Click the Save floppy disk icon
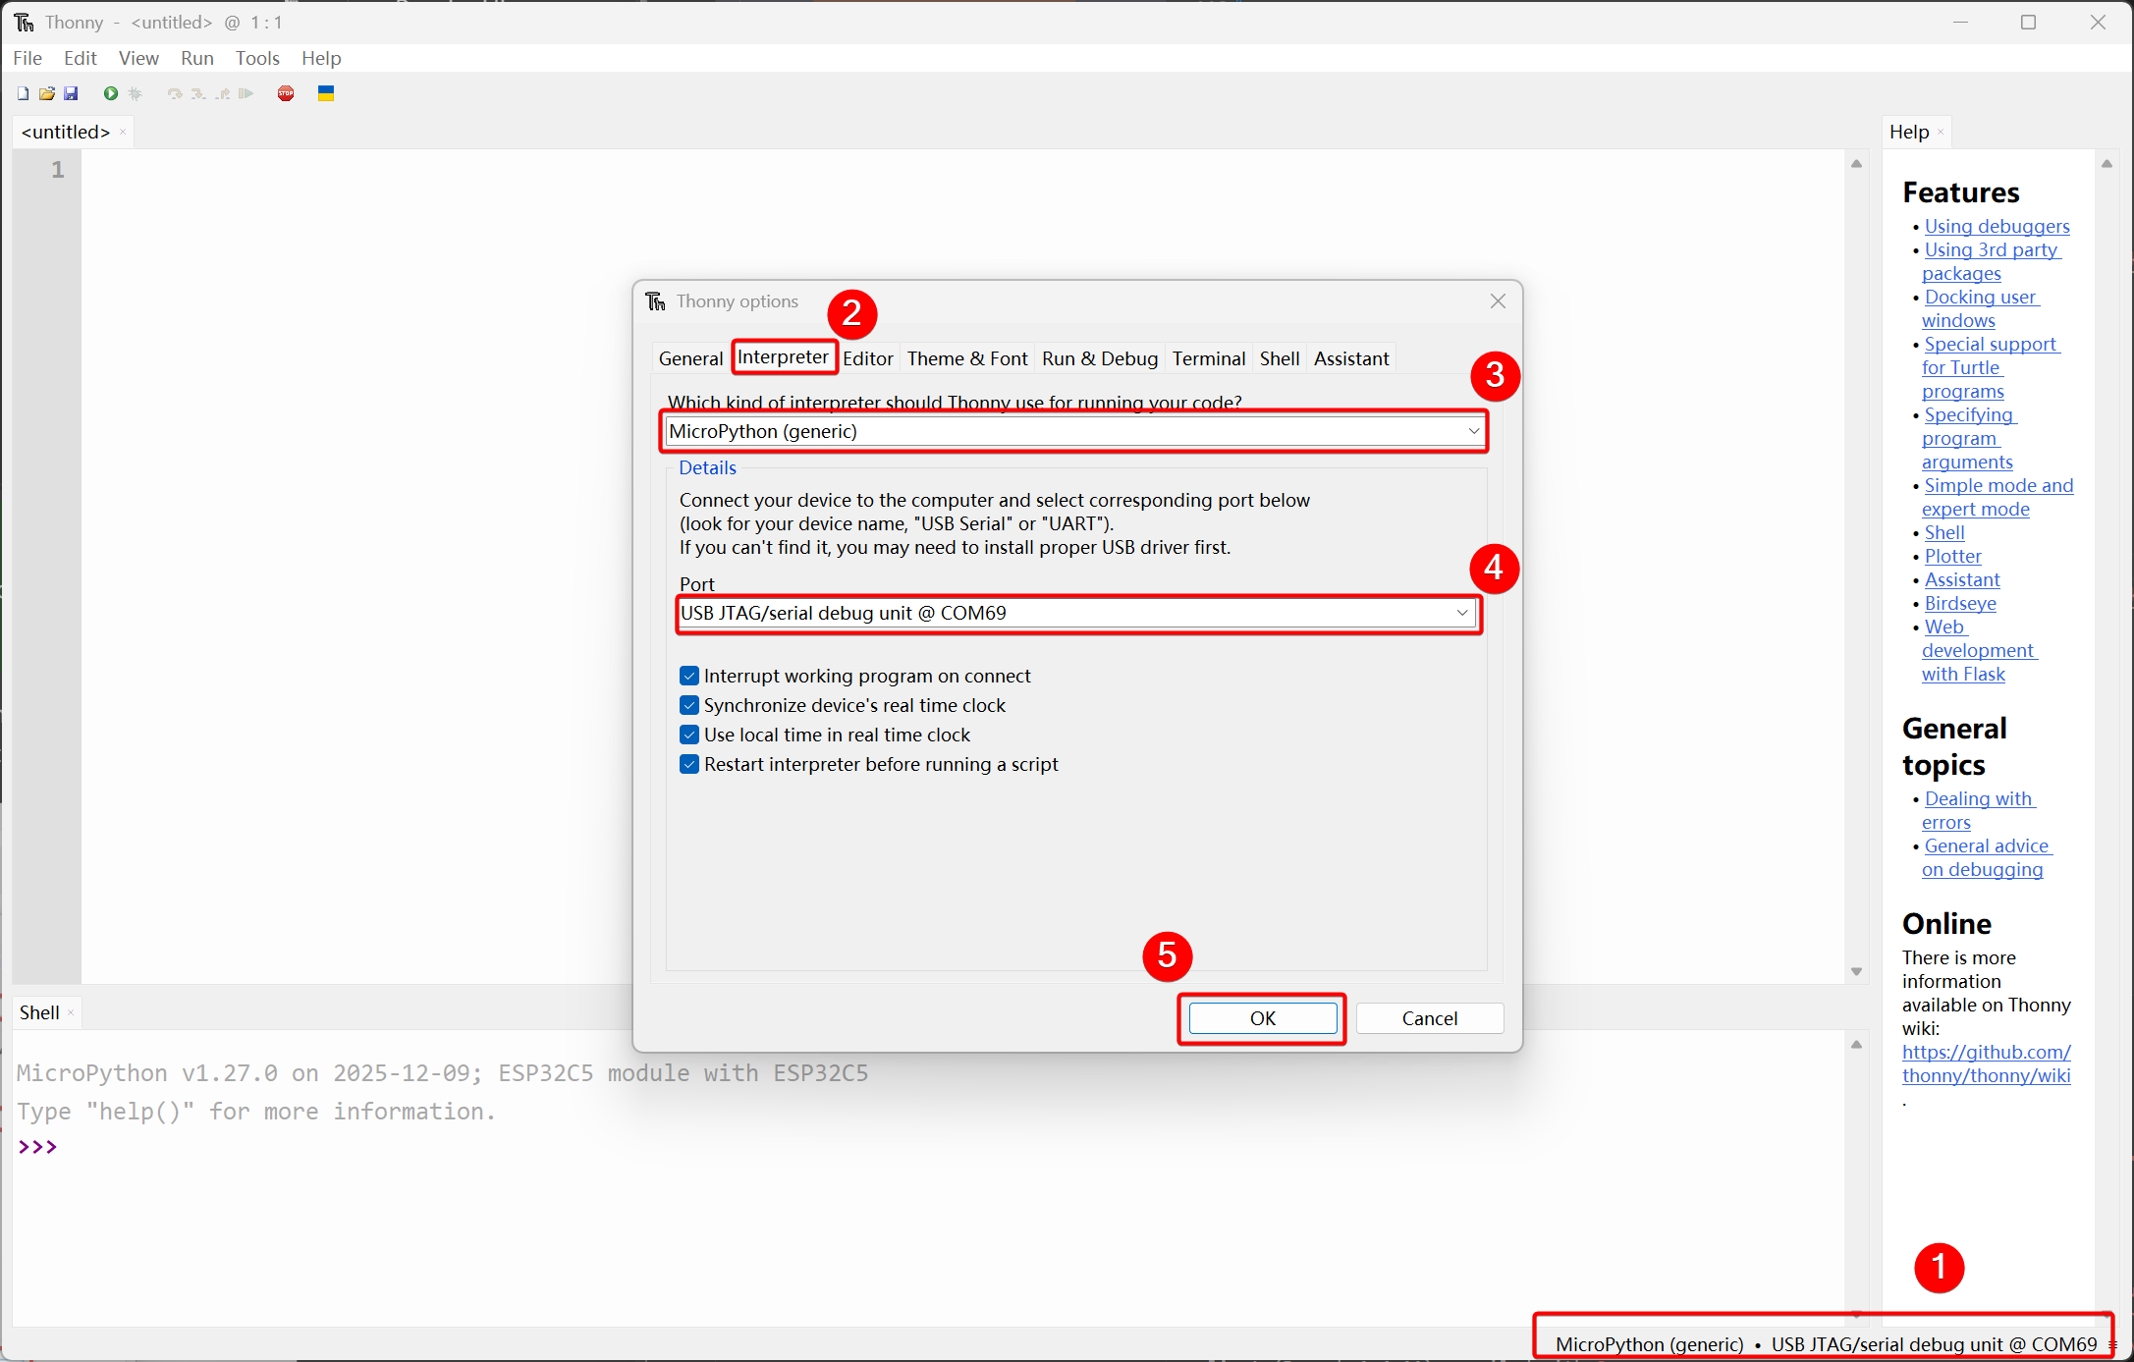The height and width of the screenshot is (1362, 2134). click(71, 93)
